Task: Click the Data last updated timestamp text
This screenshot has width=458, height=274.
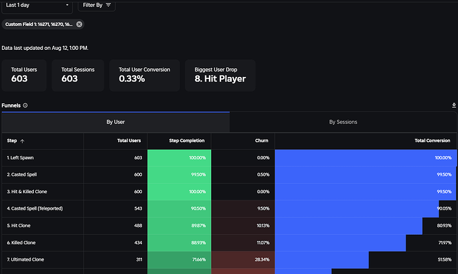Action: pos(45,48)
